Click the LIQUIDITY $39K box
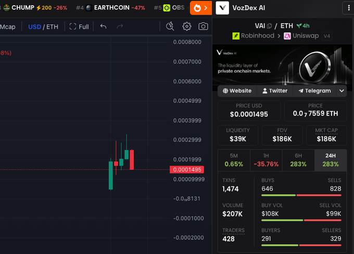The height and width of the screenshot is (254, 354). coord(238,135)
